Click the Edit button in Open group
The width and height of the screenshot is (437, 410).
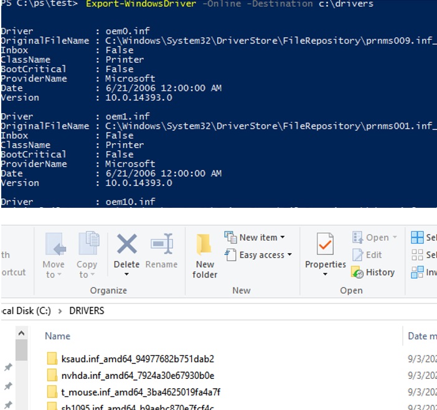click(x=367, y=255)
